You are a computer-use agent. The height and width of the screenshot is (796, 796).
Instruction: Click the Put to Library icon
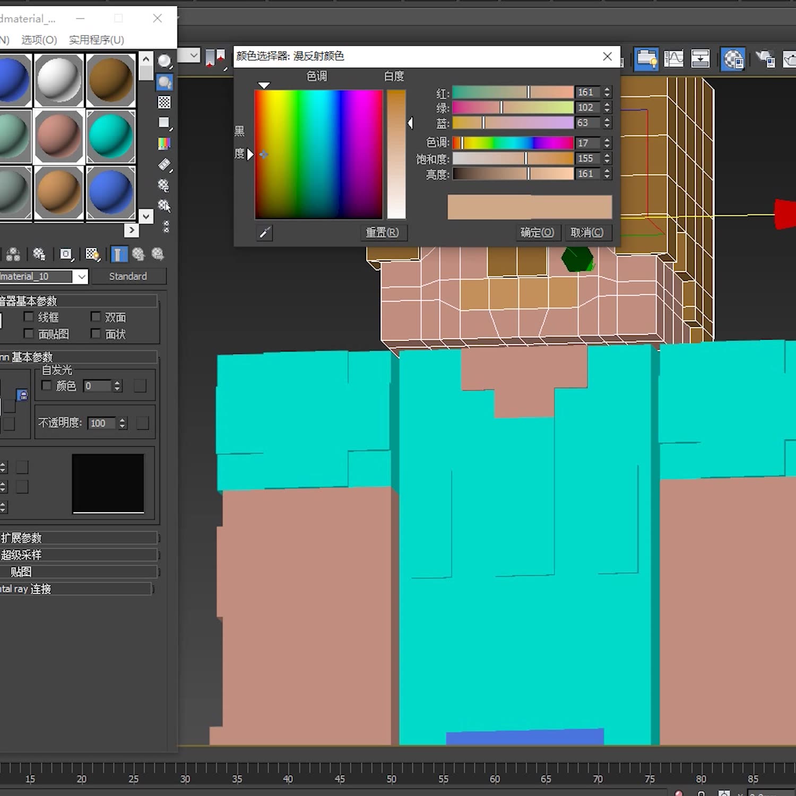pyautogui.click(x=39, y=255)
